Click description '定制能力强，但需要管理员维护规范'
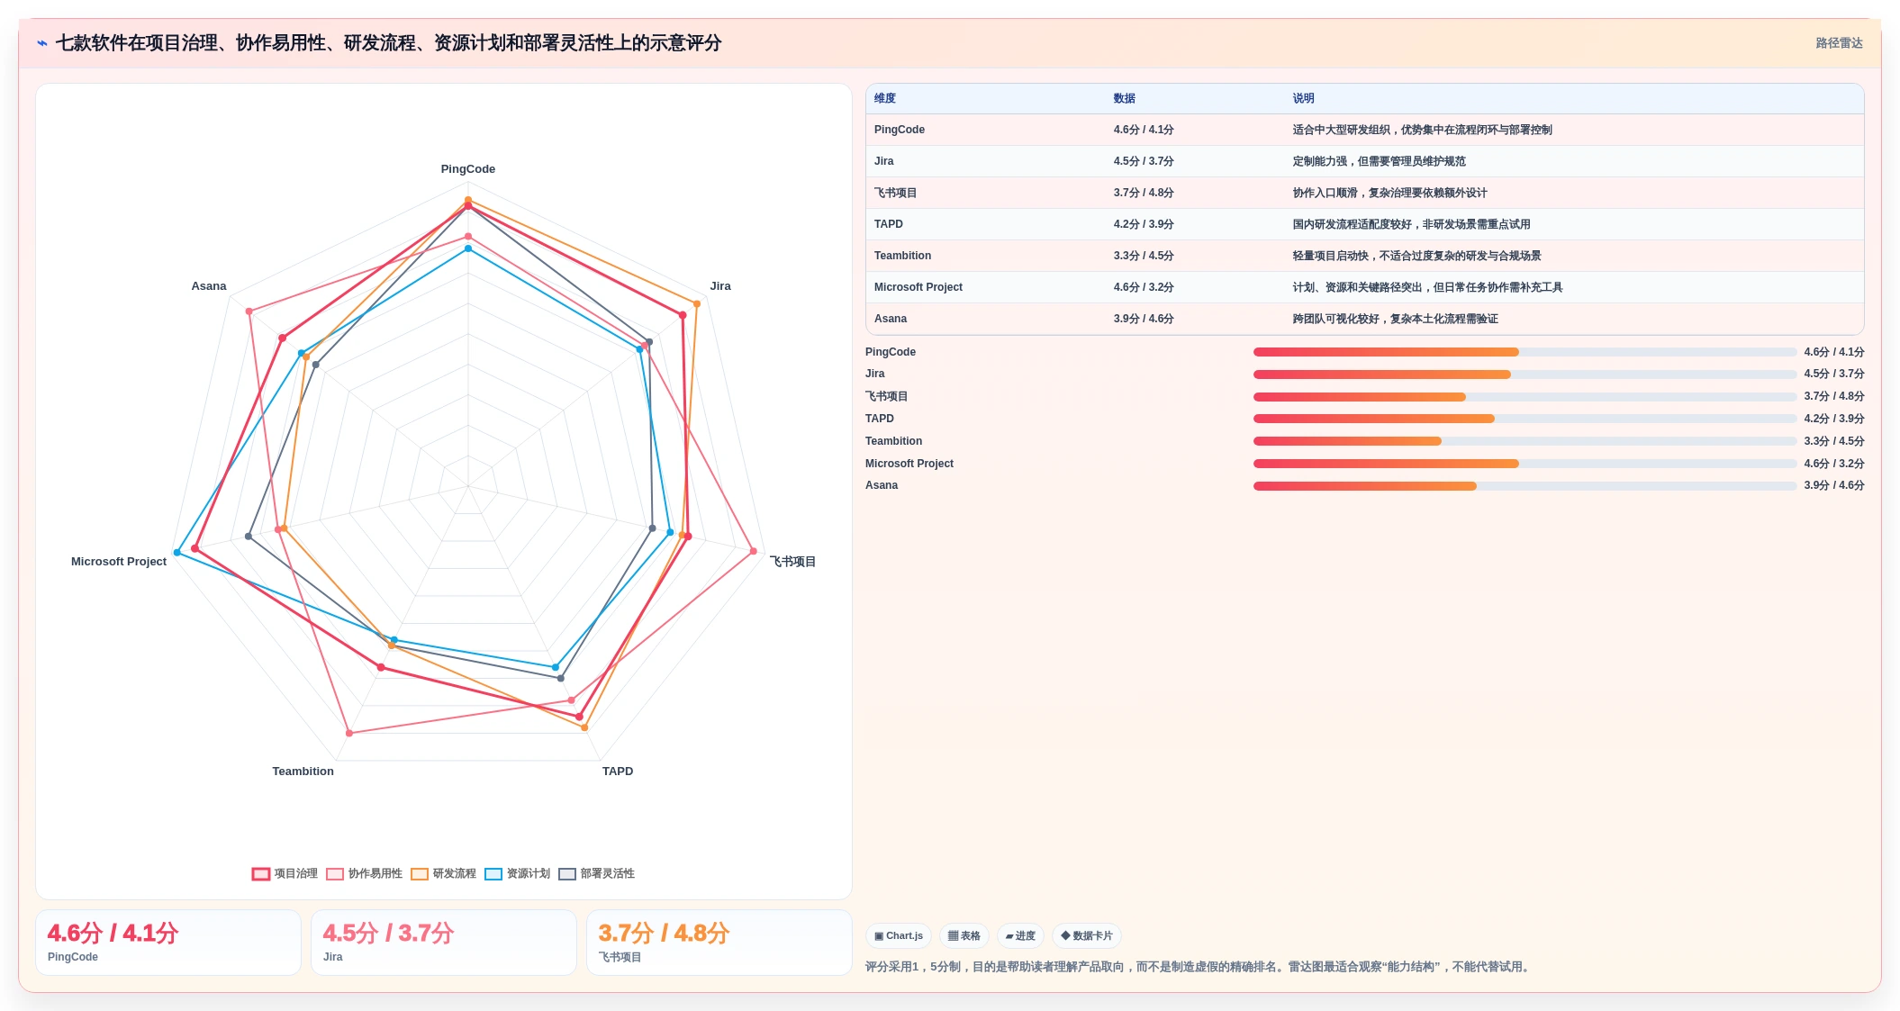The height and width of the screenshot is (1011, 1900). point(1380,161)
